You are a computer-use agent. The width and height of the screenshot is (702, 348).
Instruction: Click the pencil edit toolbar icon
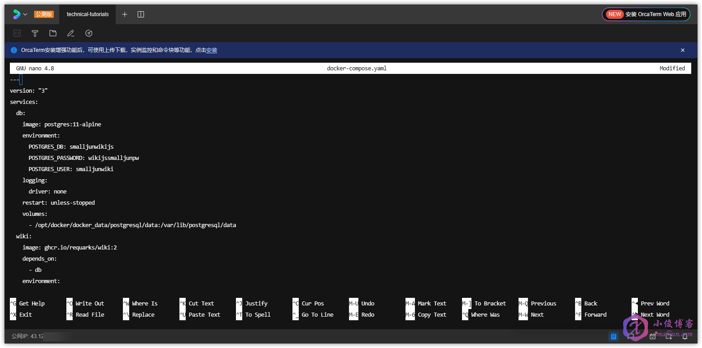70,33
